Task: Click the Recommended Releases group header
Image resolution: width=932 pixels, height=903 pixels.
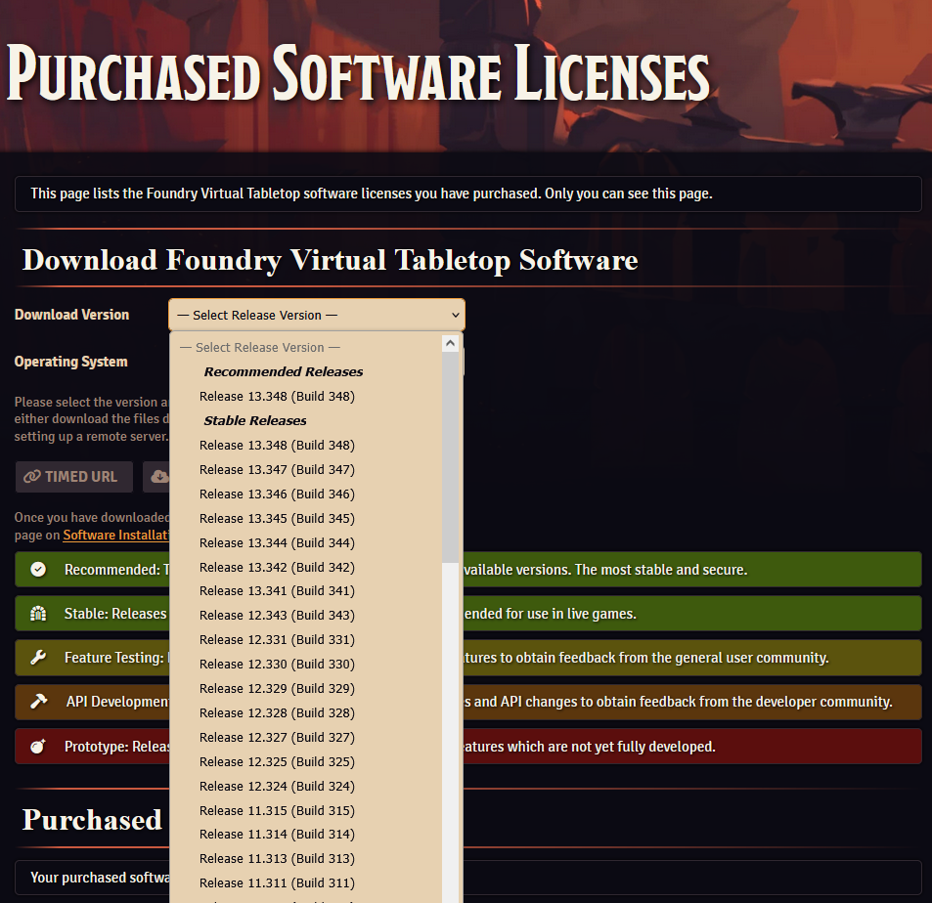Action: pos(284,372)
